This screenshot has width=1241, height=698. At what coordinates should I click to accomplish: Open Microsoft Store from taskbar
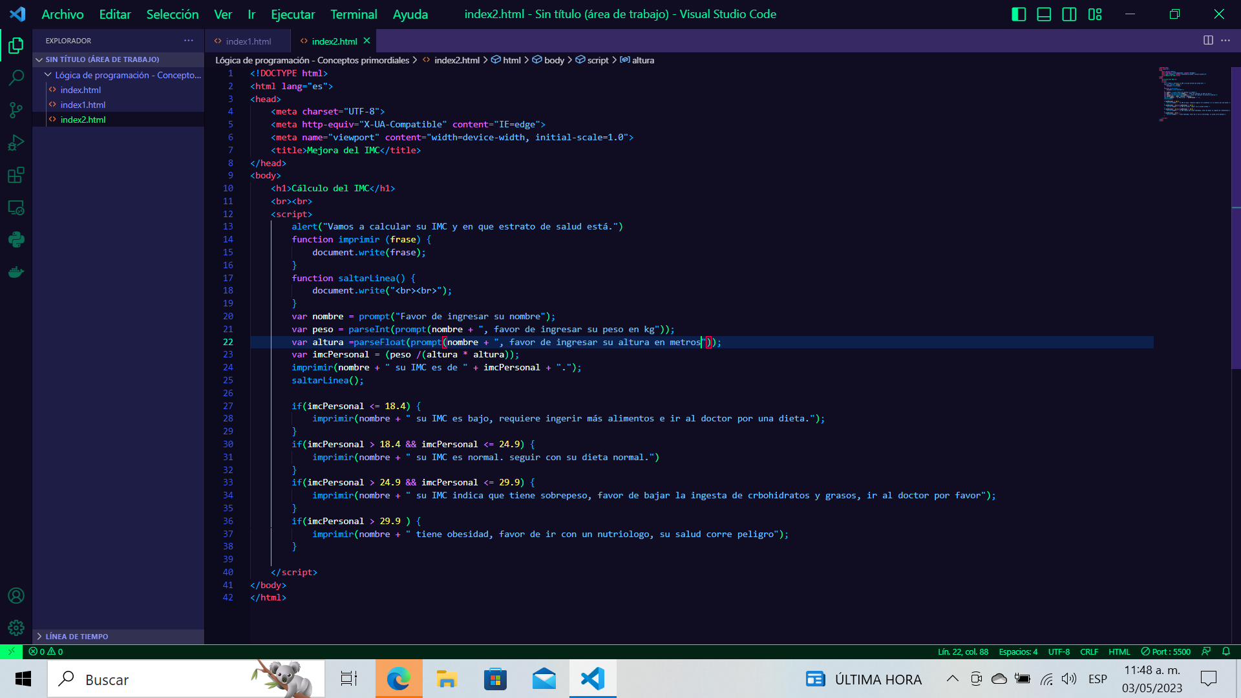coord(495,679)
